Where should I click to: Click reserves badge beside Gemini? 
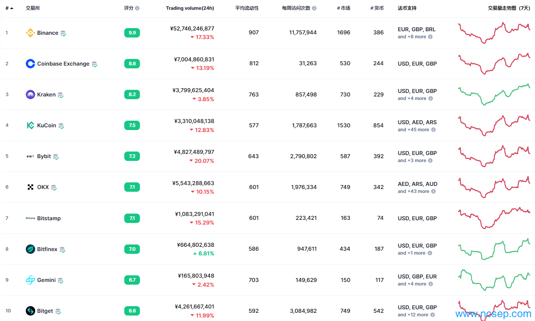point(61,281)
